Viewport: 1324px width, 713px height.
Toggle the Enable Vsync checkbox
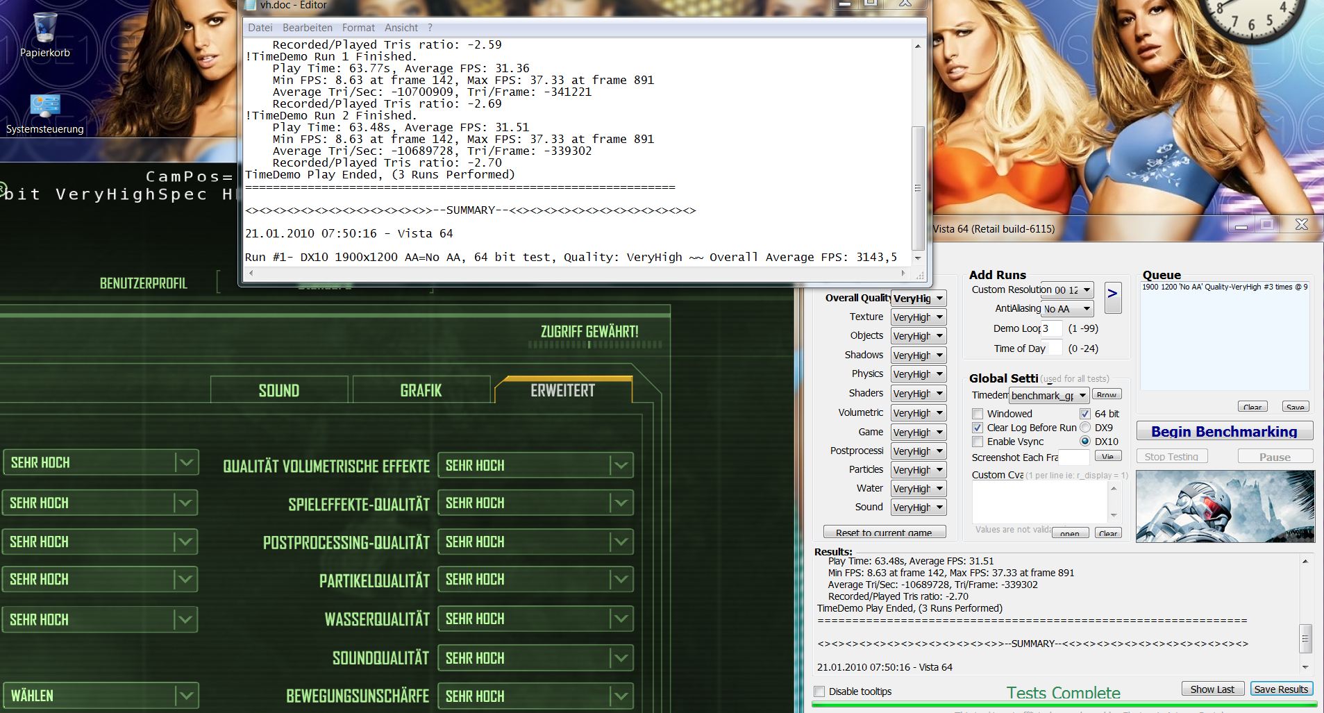click(978, 442)
